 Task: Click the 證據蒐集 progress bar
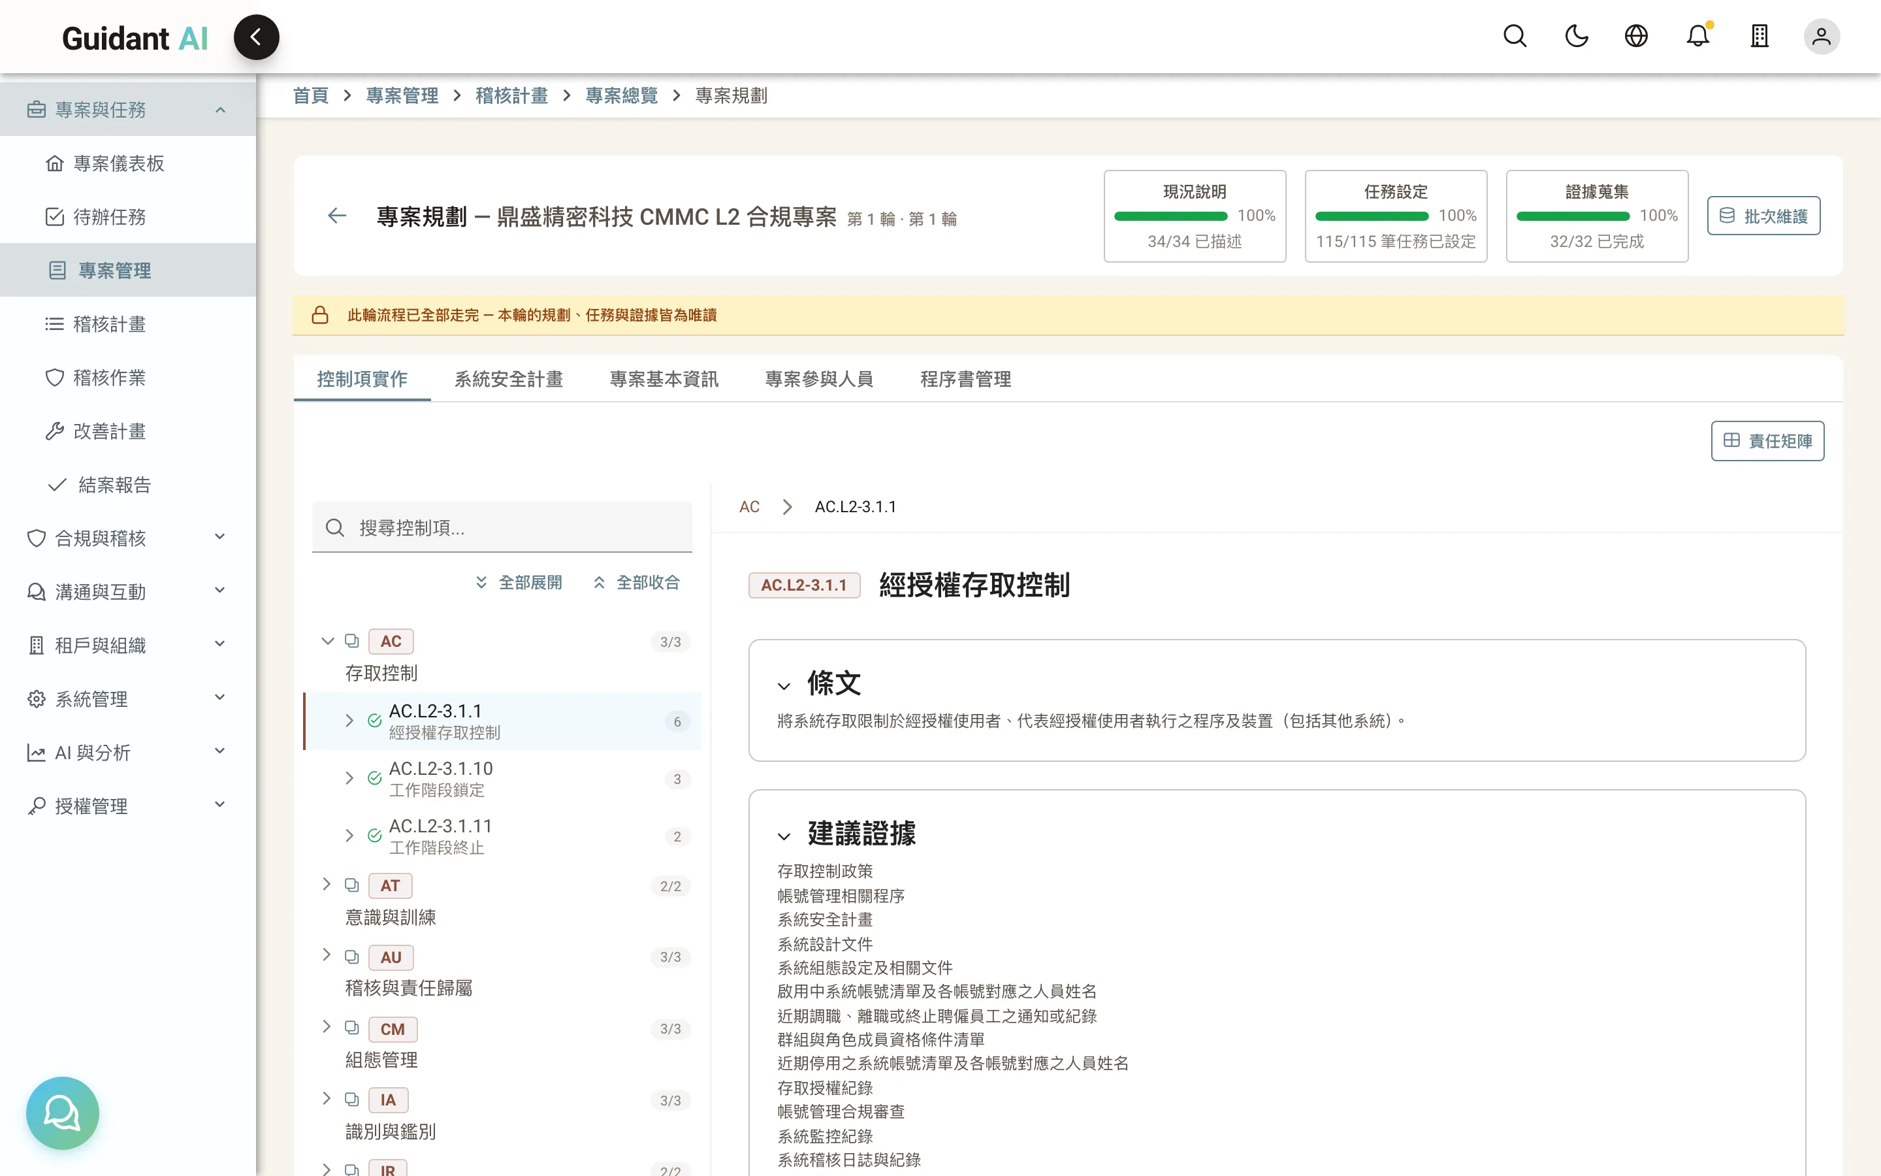tap(1573, 216)
